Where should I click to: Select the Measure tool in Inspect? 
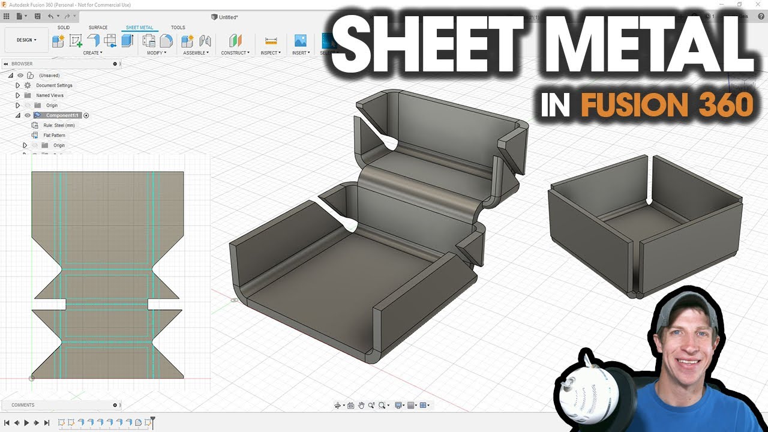271,41
